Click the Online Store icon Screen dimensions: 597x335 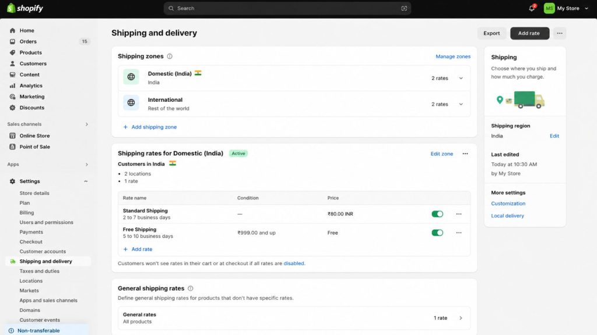(x=13, y=136)
